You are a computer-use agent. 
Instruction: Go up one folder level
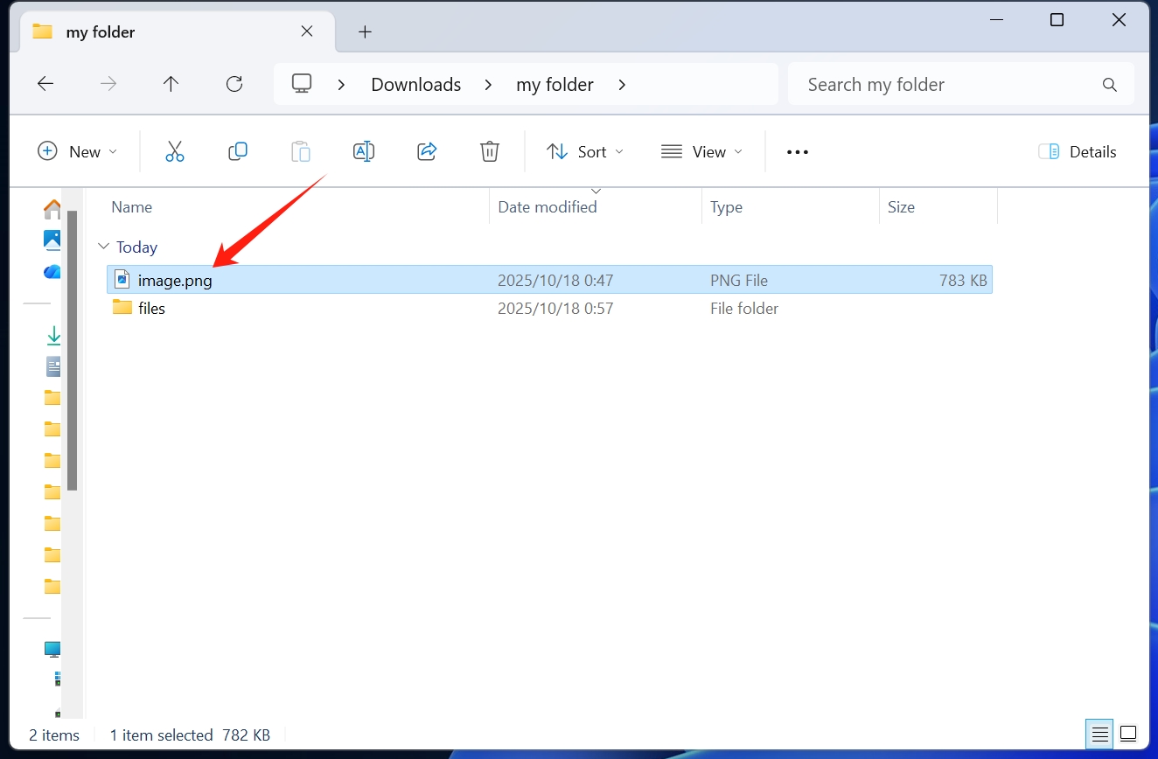[171, 84]
